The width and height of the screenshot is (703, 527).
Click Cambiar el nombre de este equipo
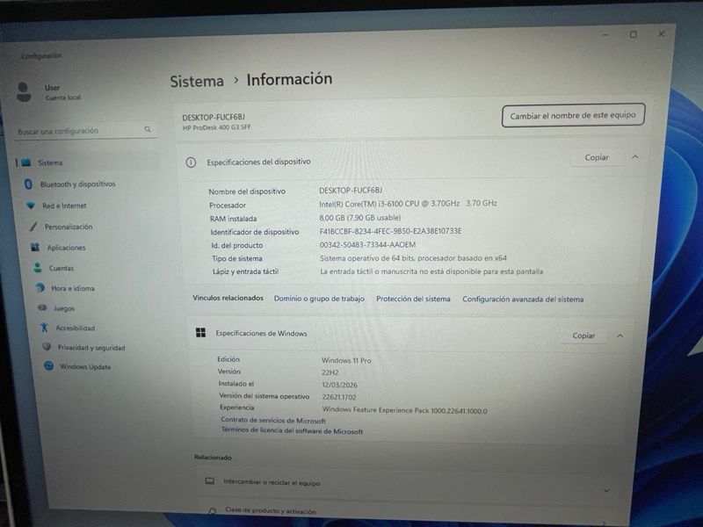click(573, 115)
